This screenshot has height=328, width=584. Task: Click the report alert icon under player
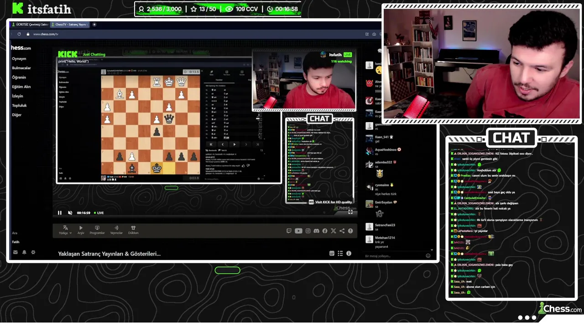click(x=350, y=231)
